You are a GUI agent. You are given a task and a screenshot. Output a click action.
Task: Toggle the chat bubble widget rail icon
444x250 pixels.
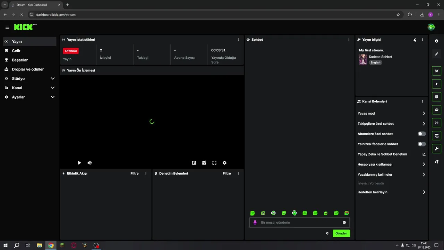point(436,110)
